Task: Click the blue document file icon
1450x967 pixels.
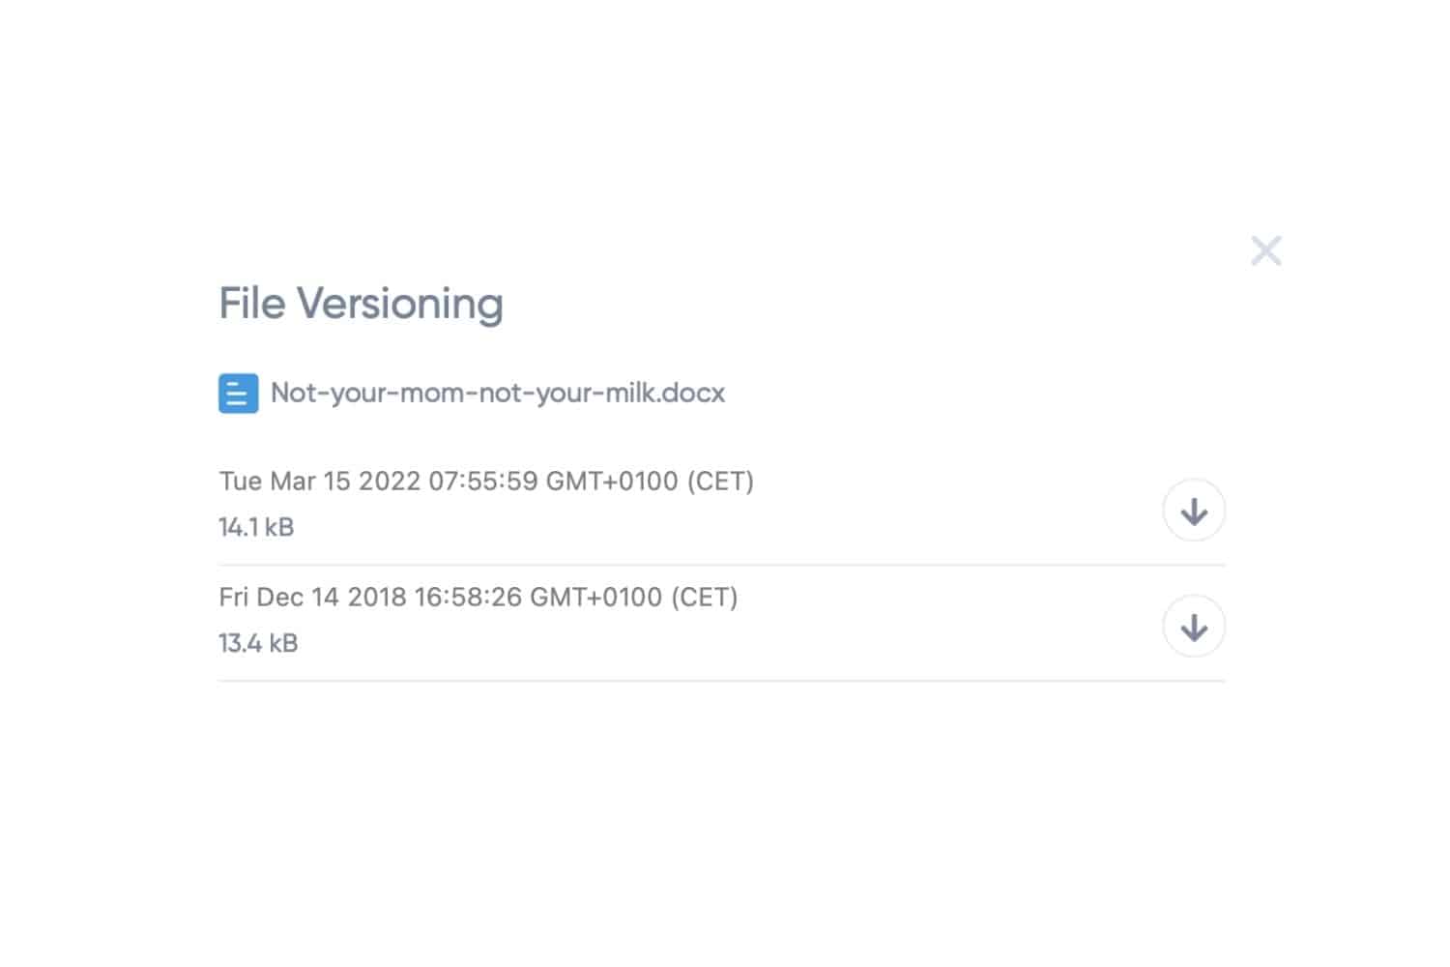Action: pos(238,394)
